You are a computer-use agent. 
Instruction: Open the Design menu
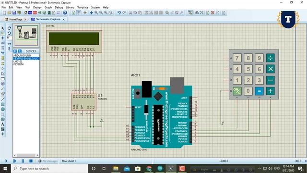point(37,8)
